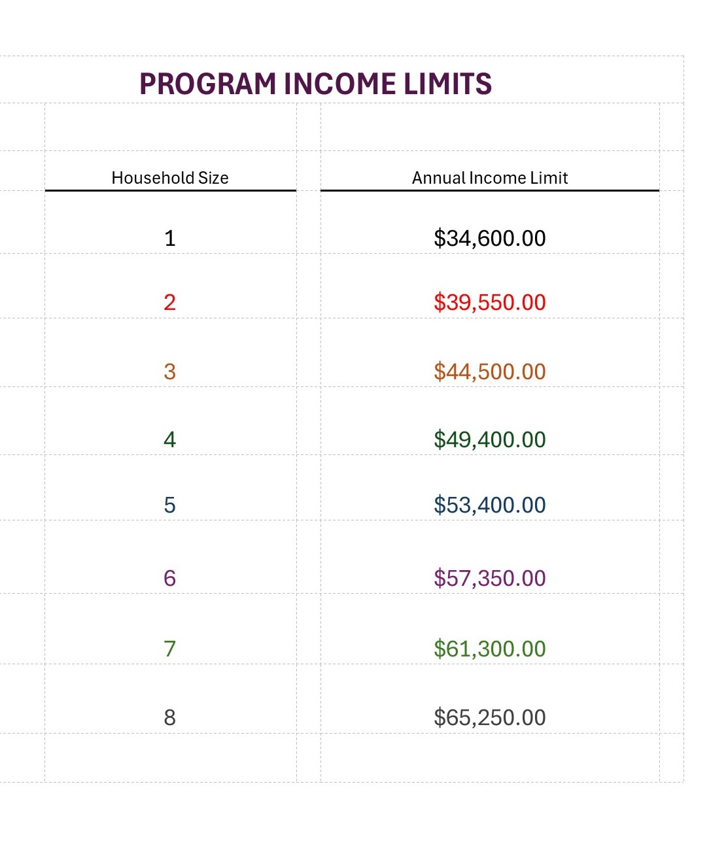The image size is (709, 848).
Task: Click household size 1 cell
Action: 170,238
